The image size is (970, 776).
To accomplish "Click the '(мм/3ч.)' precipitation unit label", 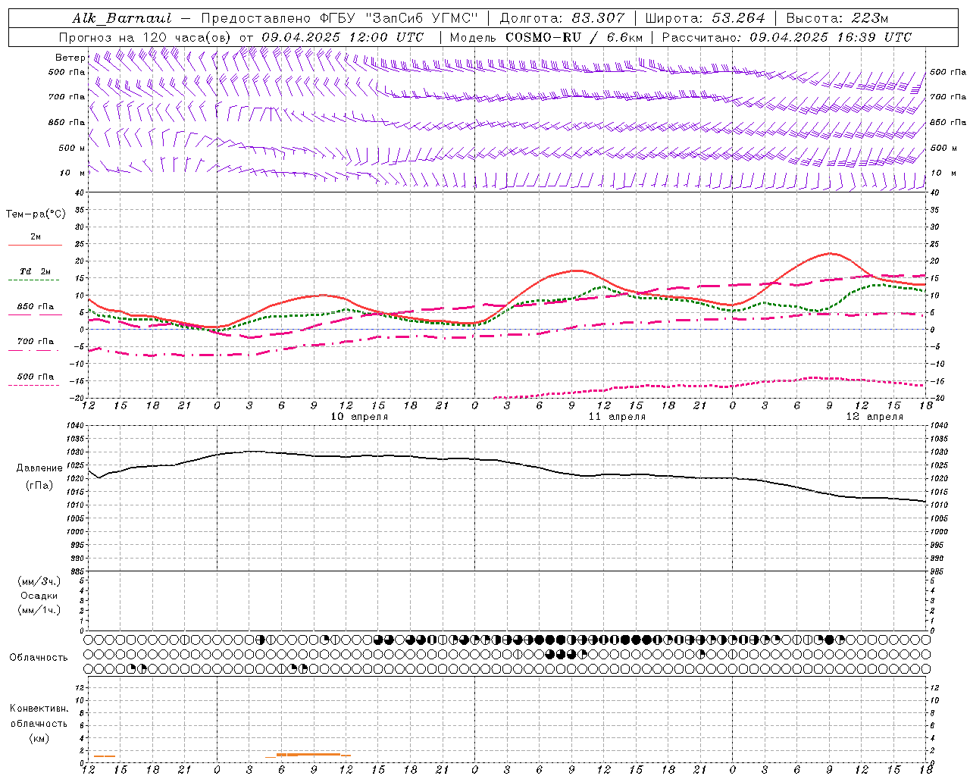I will (x=39, y=581).
